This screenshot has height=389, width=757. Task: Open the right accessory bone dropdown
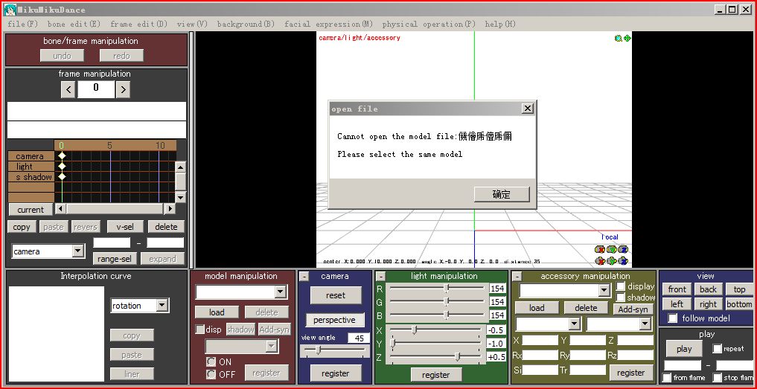pos(645,324)
